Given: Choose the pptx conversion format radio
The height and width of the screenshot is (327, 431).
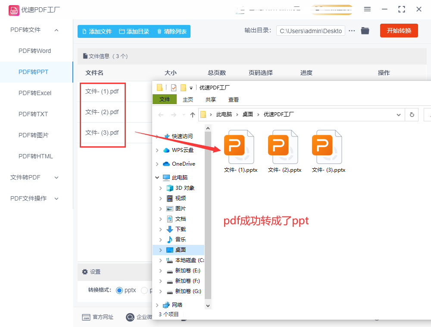Looking at the screenshot, I should click(119, 290).
